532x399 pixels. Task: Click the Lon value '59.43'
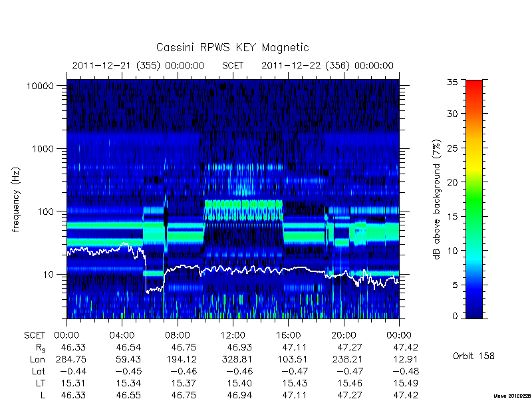click(128, 360)
